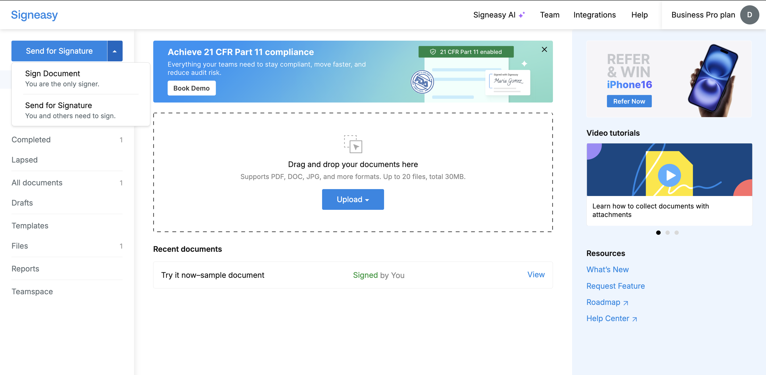Collapse the Send for Signature dropdown arrow
This screenshot has height=375, width=766.
click(115, 51)
